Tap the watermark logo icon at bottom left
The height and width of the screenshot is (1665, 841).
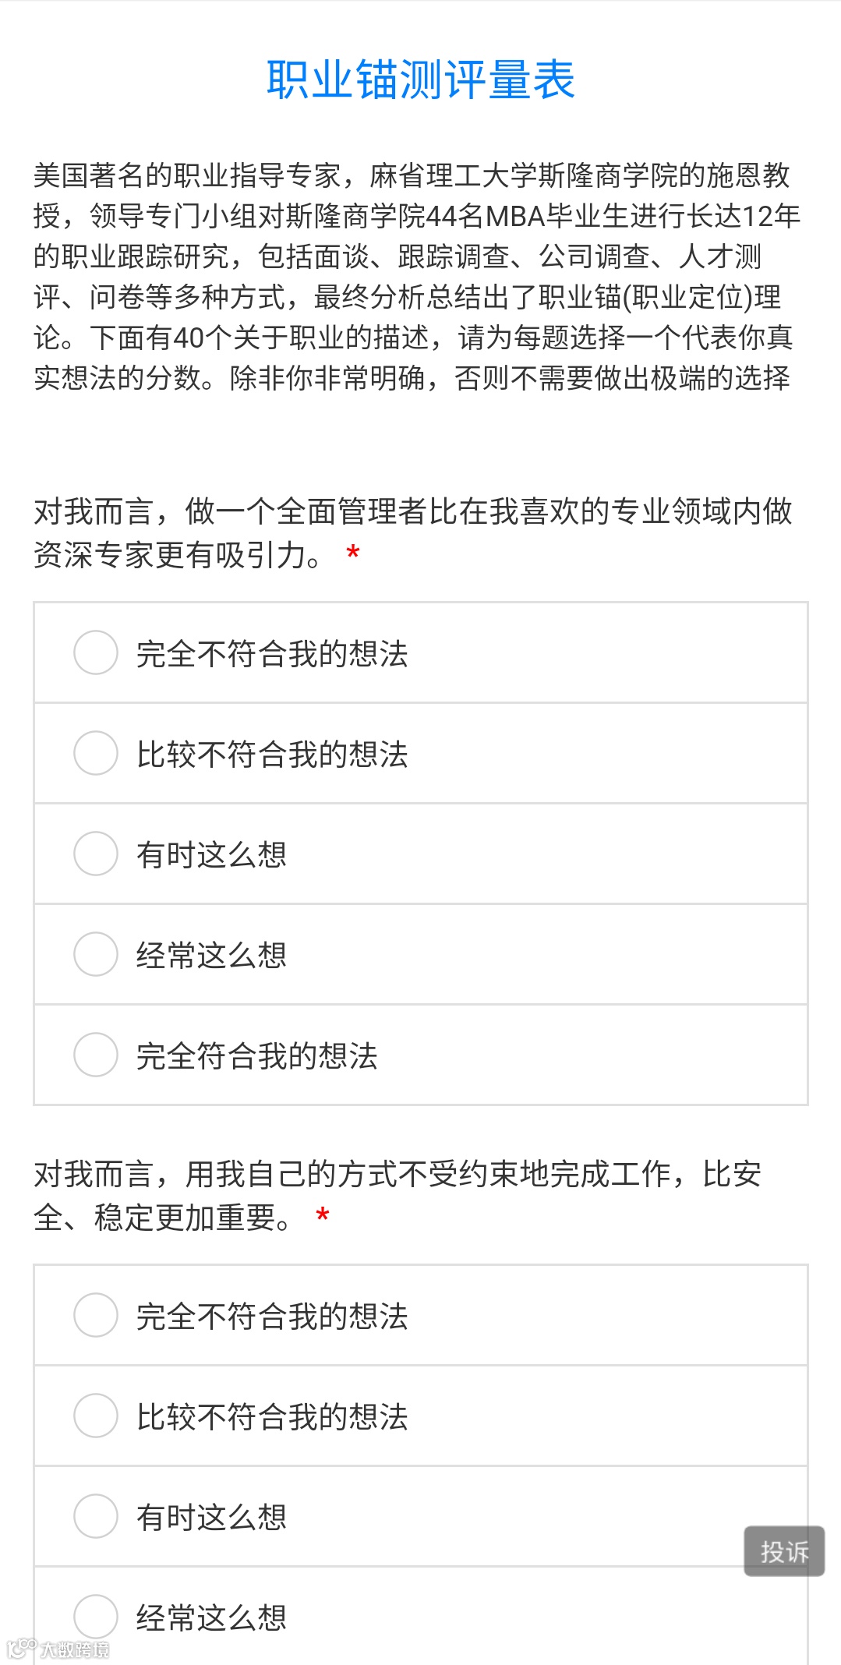point(21,1649)
